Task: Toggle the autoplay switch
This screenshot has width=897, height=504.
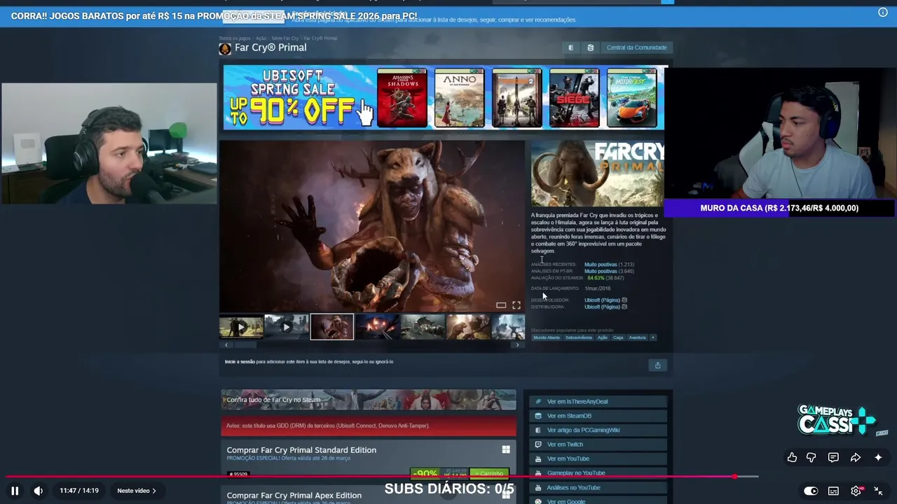Action: pos(811,491)
